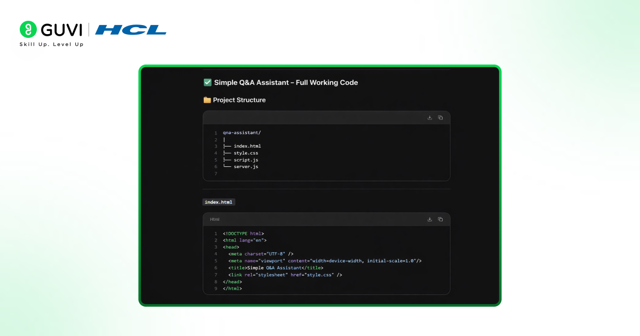Click the HCL logo
This screenshot has height=336, width=640.
[x=131, y=30]
